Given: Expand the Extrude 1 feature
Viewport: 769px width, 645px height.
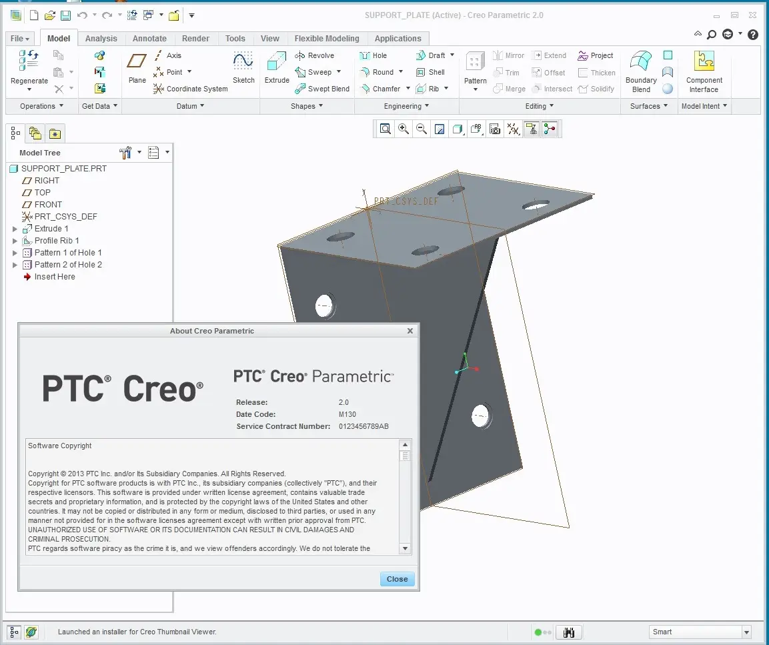Looking at the screenshot, I should (15, 229).
